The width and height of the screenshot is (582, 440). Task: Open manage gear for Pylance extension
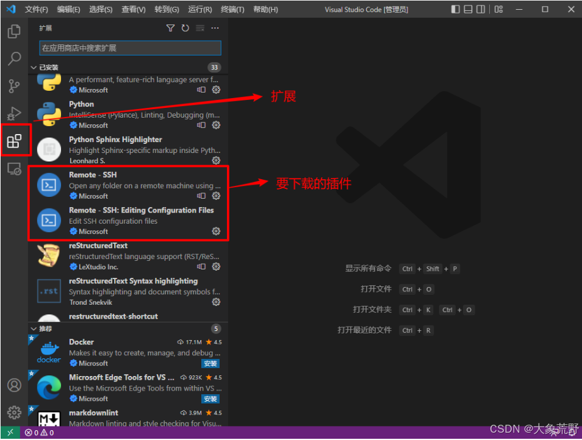[x=216, y=90]
